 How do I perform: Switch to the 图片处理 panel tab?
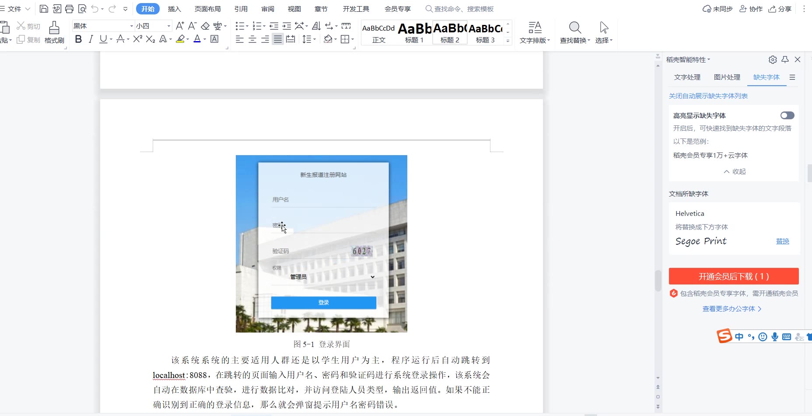727,77
